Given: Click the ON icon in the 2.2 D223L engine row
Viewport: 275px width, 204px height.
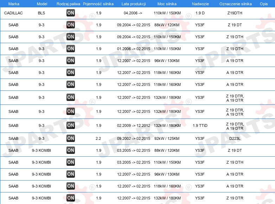Looking at the screenshot, I should click(71, 138).
